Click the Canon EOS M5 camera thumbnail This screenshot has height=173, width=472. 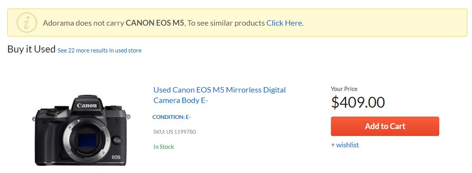[83, 130]
